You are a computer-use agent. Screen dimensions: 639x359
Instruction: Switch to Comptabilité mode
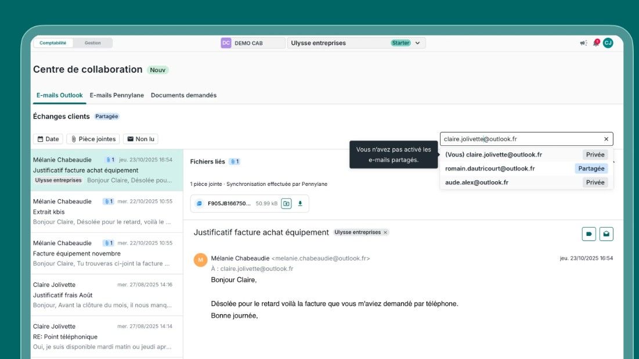coord(53,43)
